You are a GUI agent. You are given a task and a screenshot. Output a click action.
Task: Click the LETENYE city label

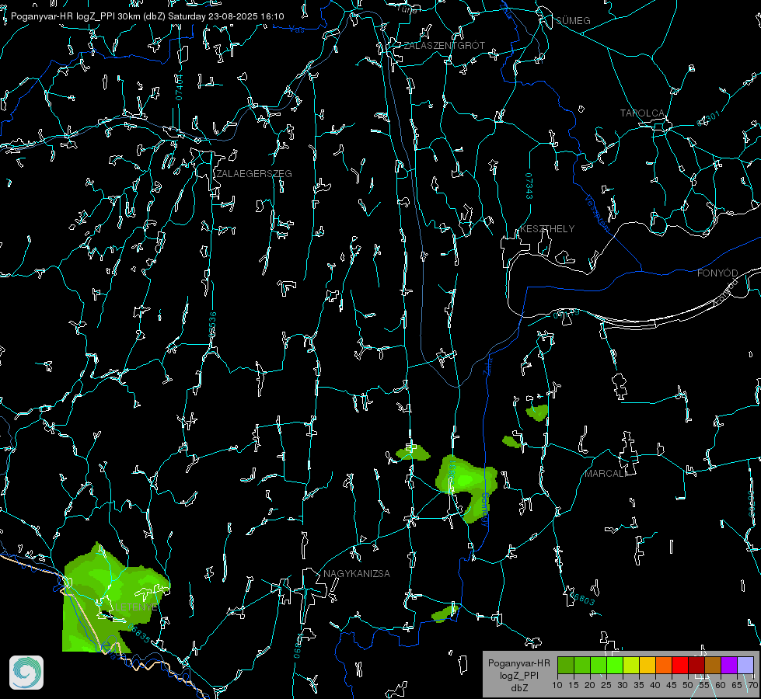tap(136, 607)
